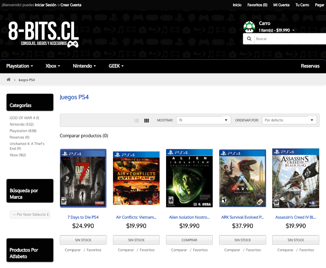
Task: Add Assassin's Creed IV to Favoritos
Action: click(x=307, y=250)
